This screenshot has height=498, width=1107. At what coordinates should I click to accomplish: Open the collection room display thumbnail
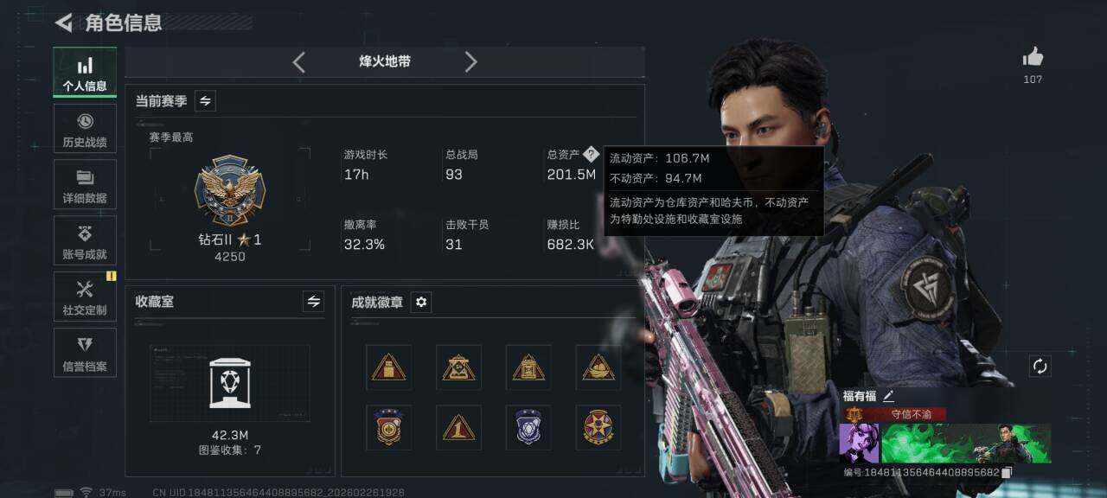[x=229, y=383]
